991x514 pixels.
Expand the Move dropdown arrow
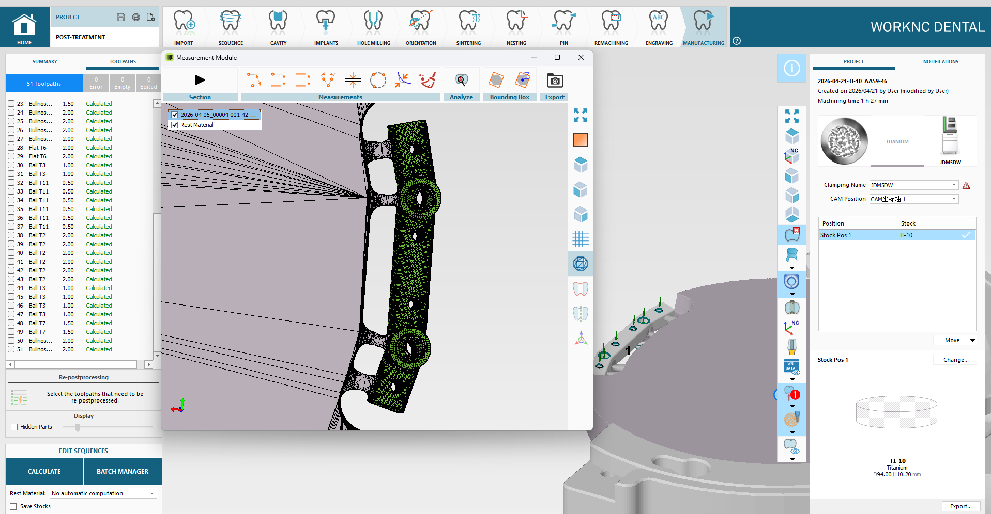(972, 340)
